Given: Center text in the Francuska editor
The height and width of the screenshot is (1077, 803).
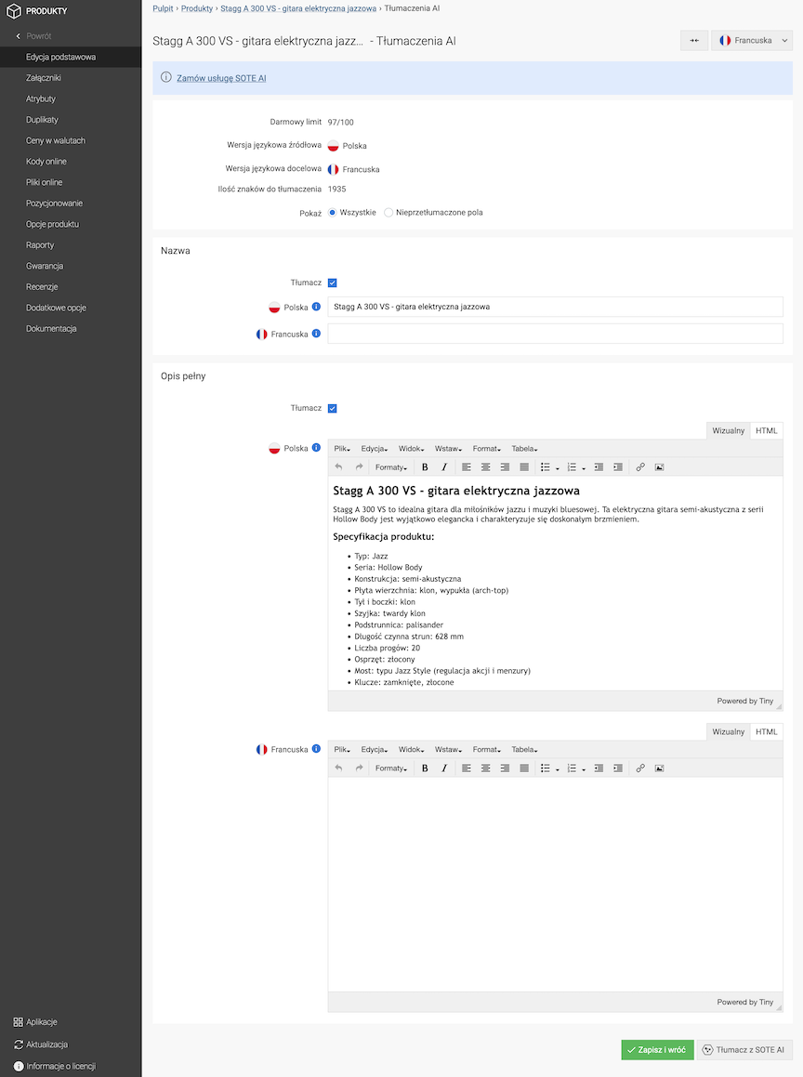Looking at the screenshot, I should tap(486, 768).
